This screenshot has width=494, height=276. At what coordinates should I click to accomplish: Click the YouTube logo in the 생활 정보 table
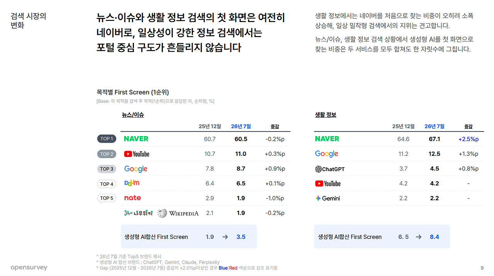click(328, 184)
